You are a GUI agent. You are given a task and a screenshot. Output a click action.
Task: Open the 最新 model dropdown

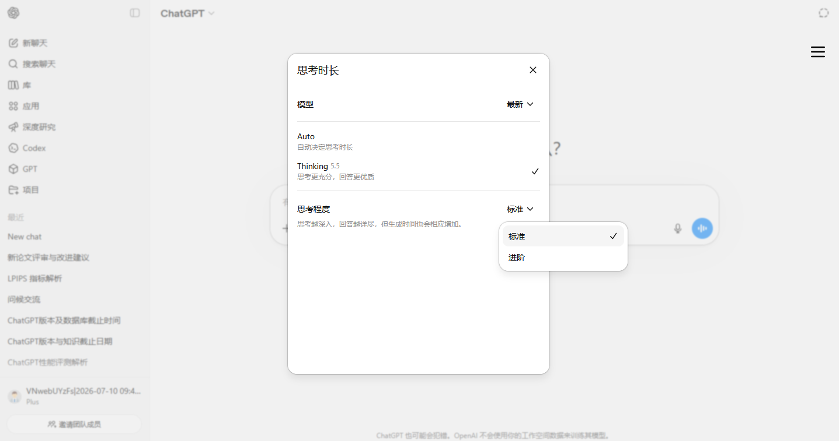point(520,104)
